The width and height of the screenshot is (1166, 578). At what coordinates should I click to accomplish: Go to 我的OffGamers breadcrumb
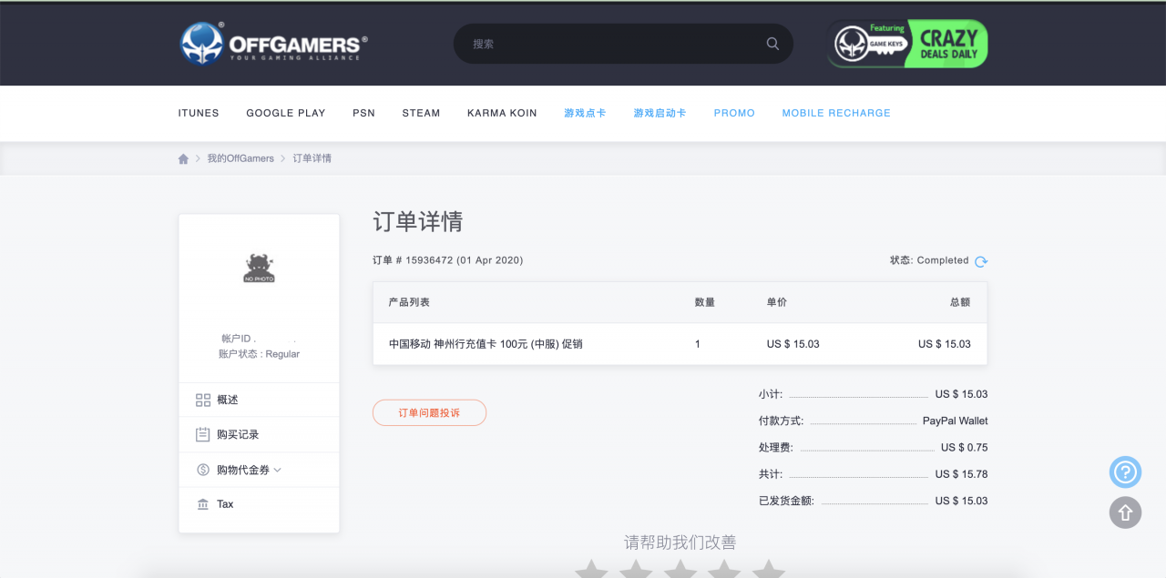pos(240,158)
